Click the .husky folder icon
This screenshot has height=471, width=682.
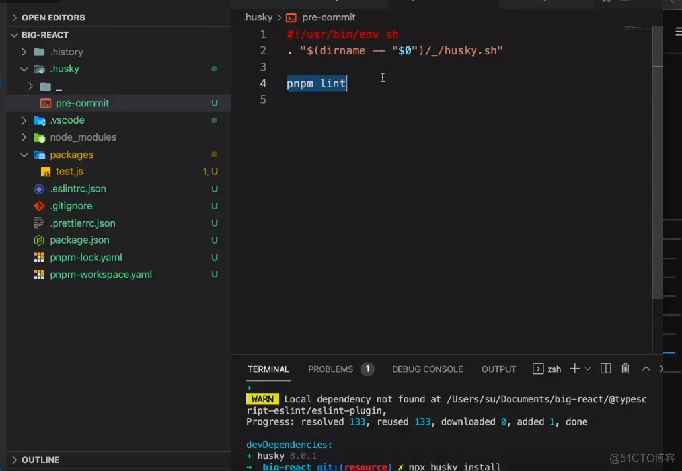pos(39,69)
